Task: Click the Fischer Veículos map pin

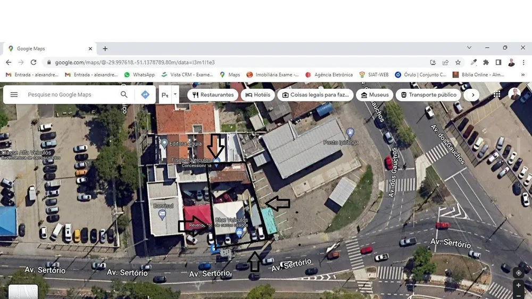Action: tap(217, 162)
